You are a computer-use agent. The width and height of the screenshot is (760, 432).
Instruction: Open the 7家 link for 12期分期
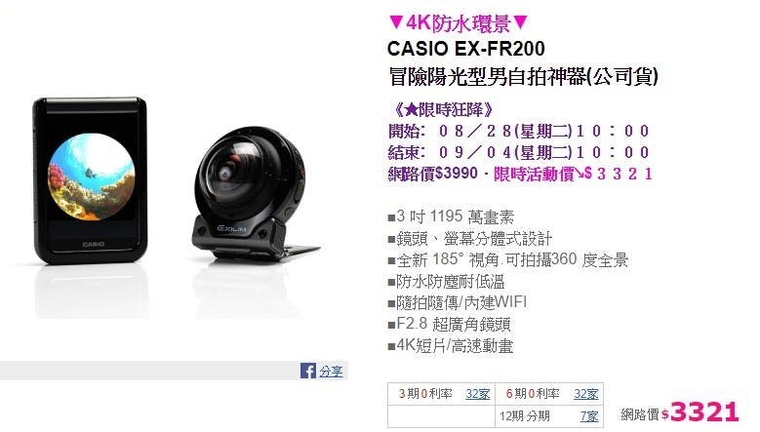589,416
